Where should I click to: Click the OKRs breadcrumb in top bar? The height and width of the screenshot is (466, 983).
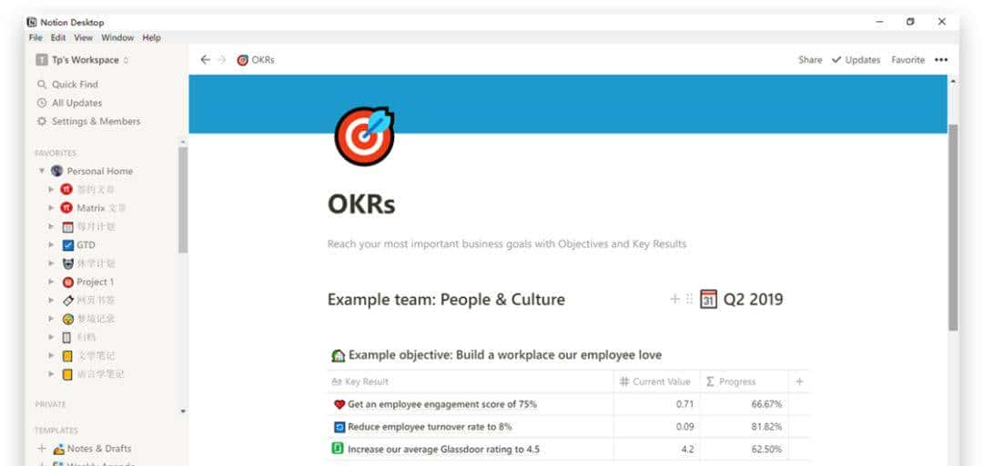pos(256,60)
